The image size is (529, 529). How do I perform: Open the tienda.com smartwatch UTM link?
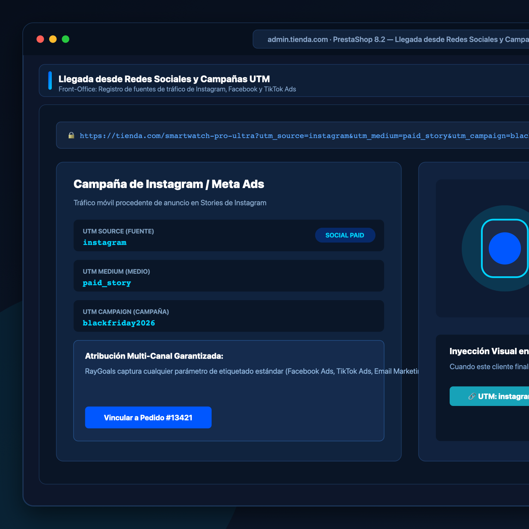click(x=304, y=136)
